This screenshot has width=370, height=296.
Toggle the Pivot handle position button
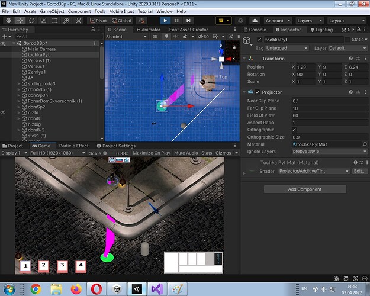click(98, 21)
